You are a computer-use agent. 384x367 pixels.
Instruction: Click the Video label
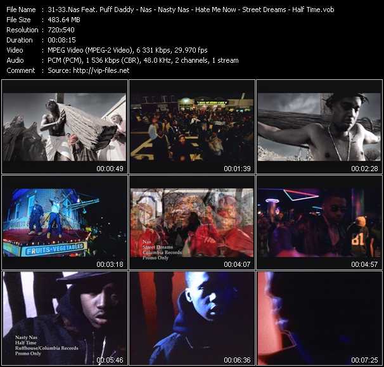click(15, 50)
